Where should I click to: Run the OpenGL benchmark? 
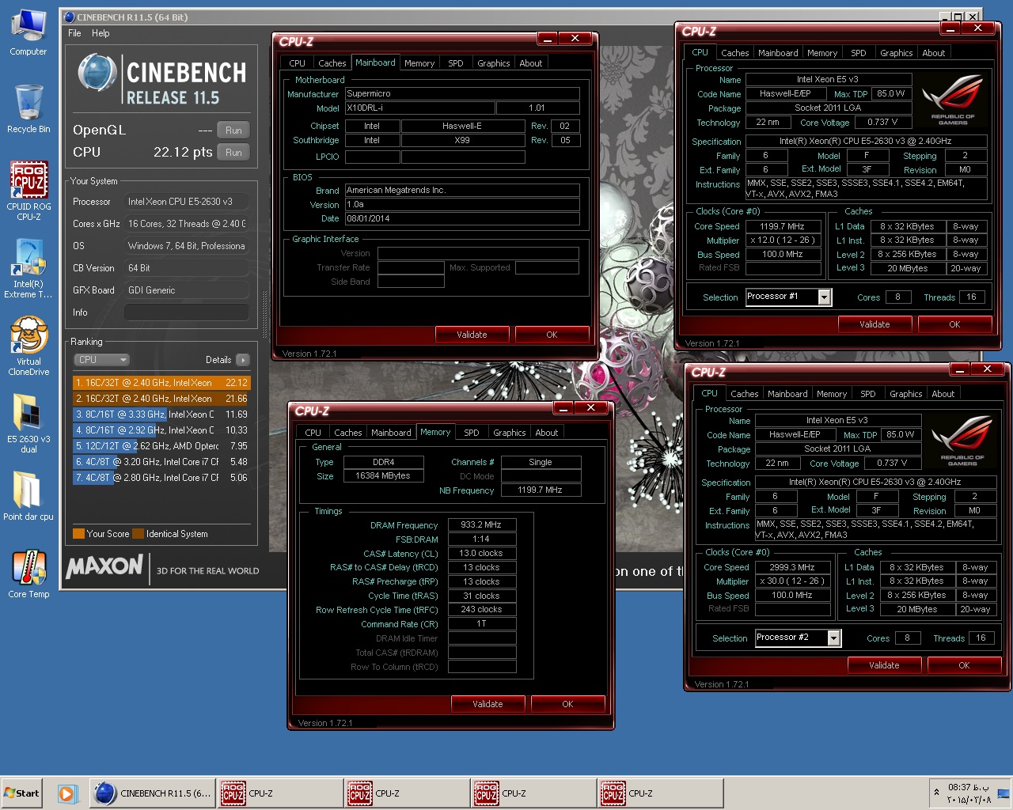tap(233, 131)
